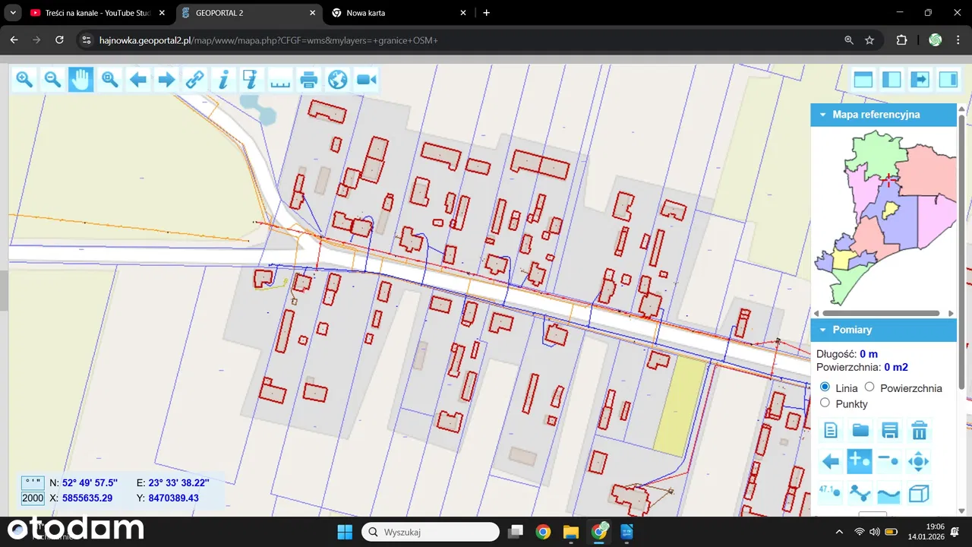
Task: Open the tab list dropdown arrow in Chrome
Action: tap(13, 13)
